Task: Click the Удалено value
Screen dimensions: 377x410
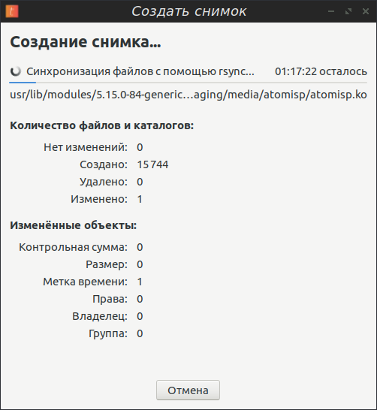Action: coord(140,182)
